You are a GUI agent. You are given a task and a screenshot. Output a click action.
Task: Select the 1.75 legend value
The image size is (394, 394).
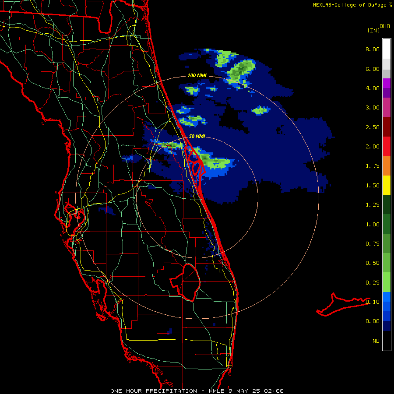coord(373,165)
